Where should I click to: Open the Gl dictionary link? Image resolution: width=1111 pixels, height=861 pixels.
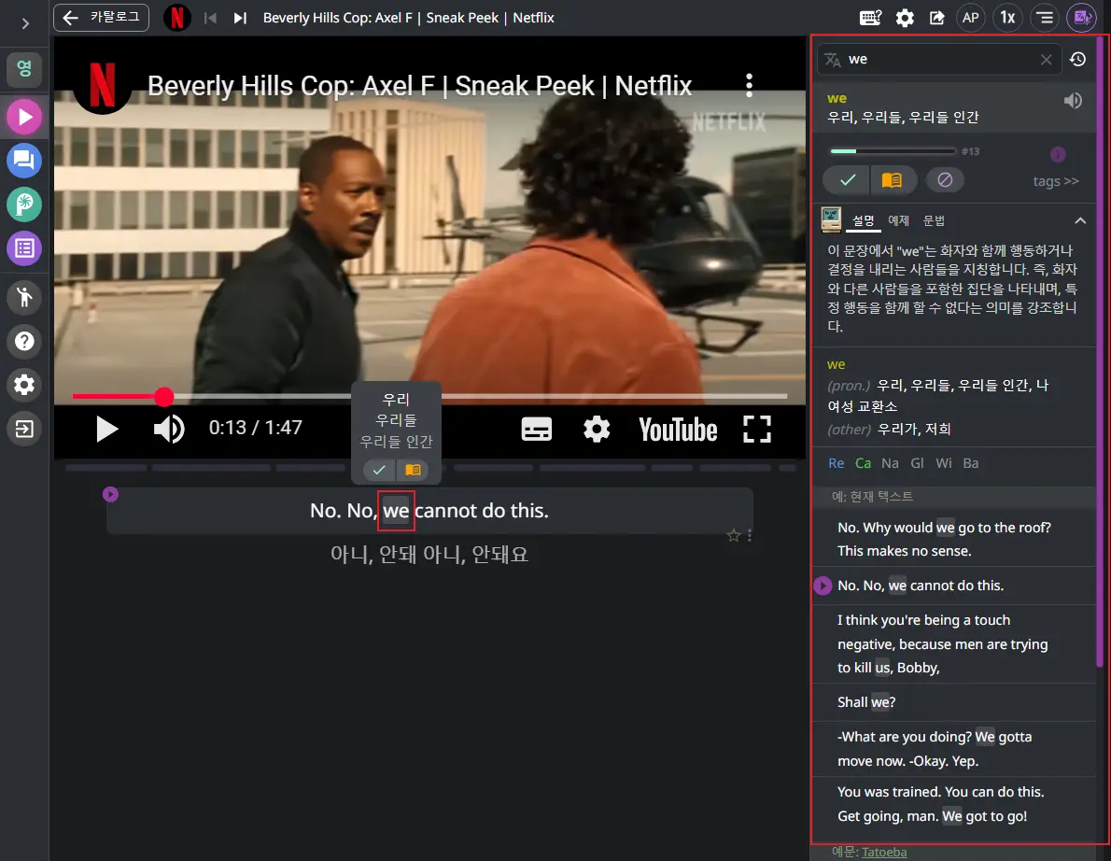click(x=917, y=463)
